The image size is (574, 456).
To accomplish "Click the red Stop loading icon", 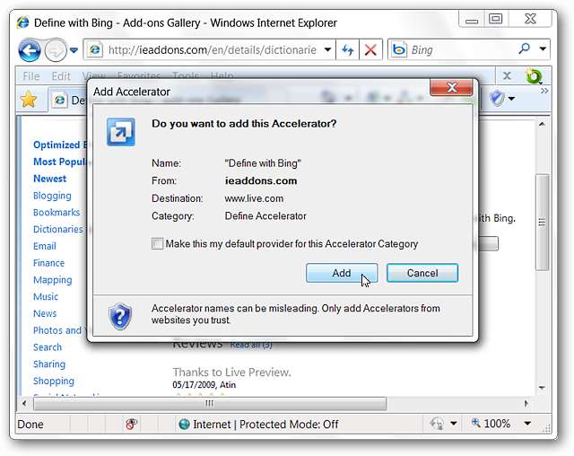I will click(370, 49).
